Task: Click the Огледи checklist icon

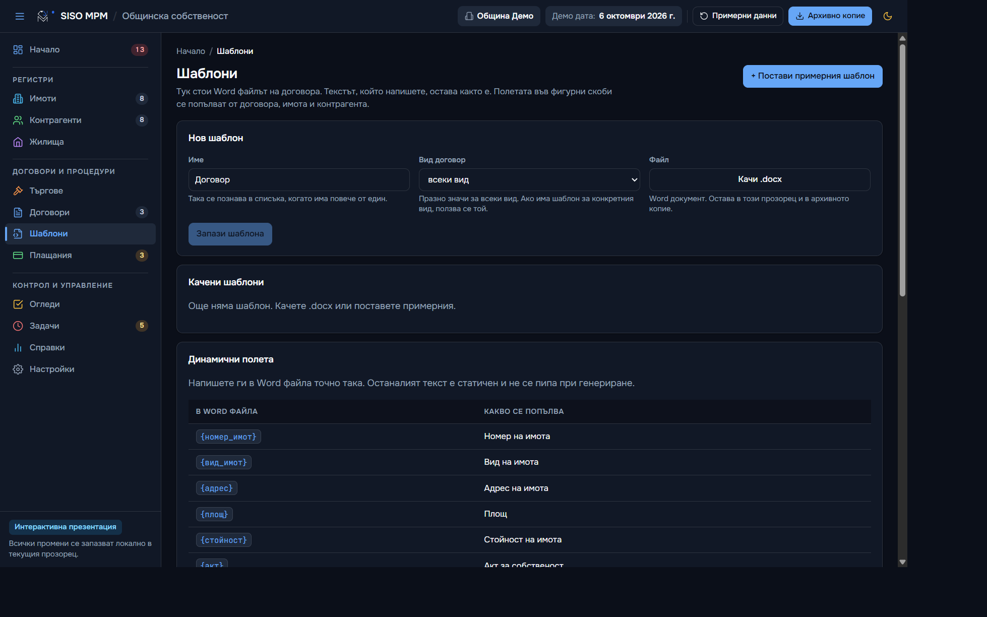Action: (x=18, y=304)
